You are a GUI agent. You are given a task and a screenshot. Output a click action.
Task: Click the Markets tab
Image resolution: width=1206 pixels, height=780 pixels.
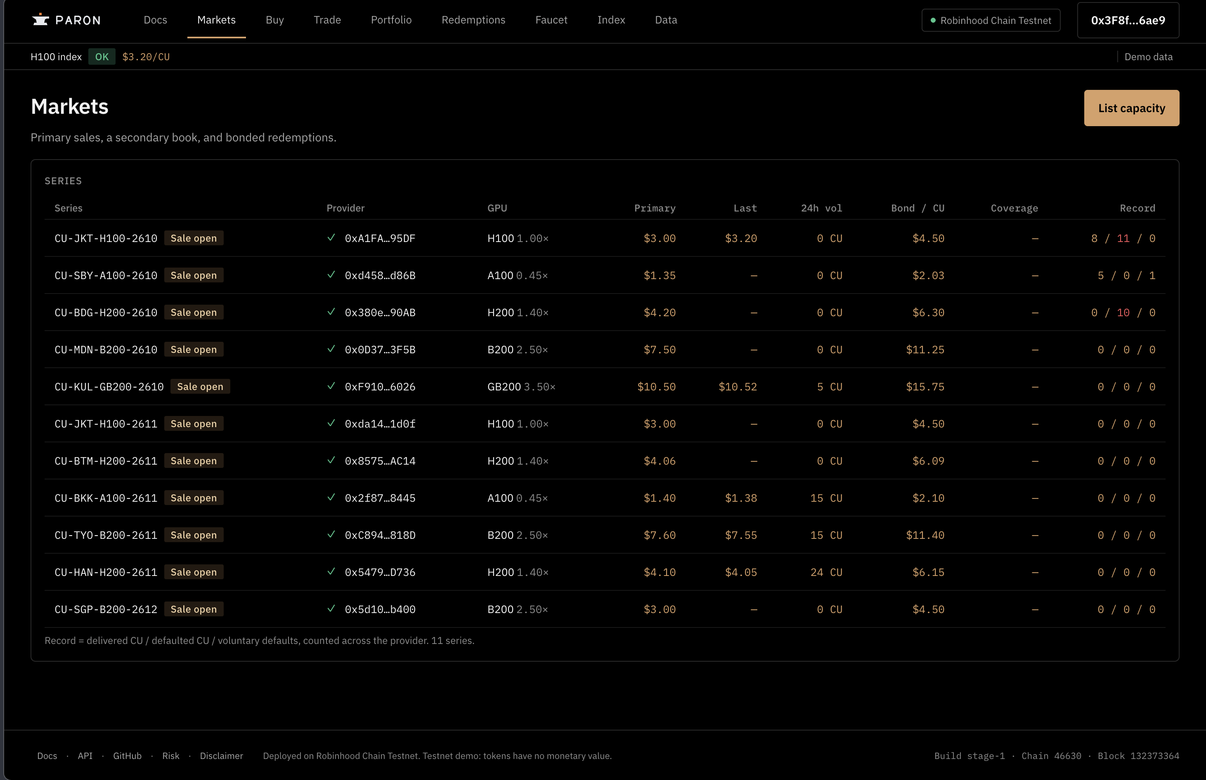pos(216,20)
